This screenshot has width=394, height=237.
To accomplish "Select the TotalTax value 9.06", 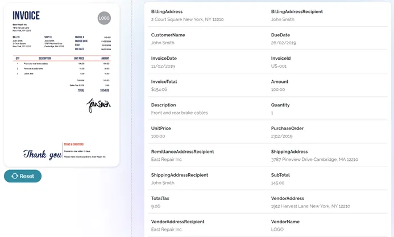I will coord(156,206).
